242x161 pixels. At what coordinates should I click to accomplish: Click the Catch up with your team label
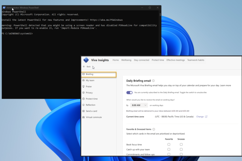(x=138, y=150)
